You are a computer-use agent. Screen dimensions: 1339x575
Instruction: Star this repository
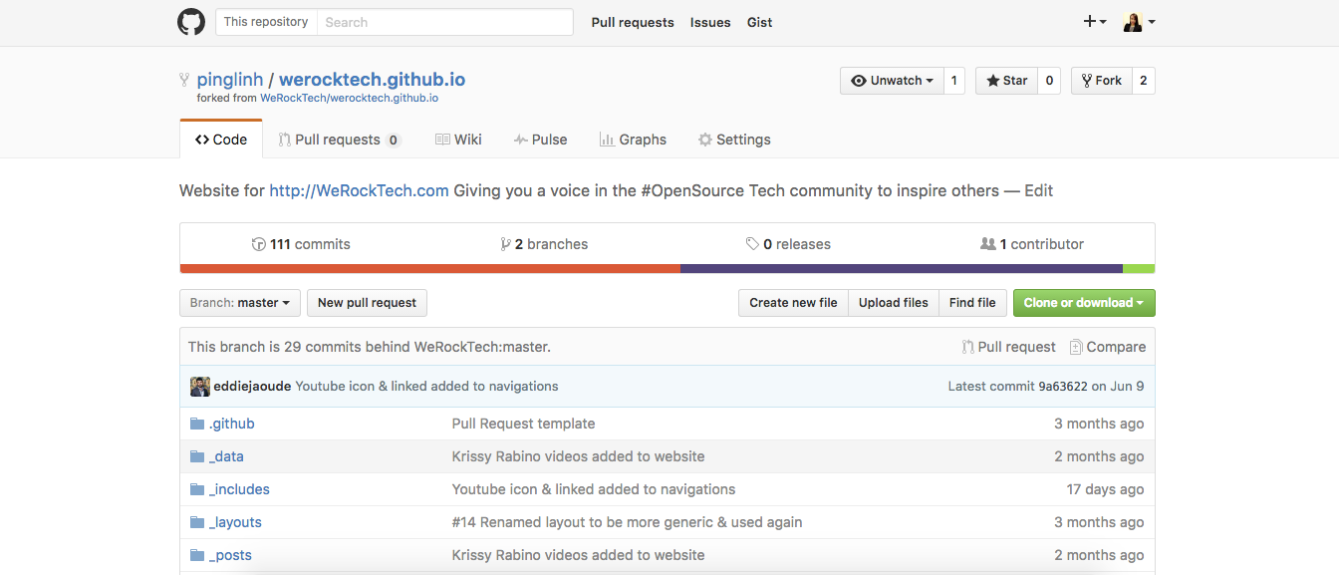[1006, 81]
